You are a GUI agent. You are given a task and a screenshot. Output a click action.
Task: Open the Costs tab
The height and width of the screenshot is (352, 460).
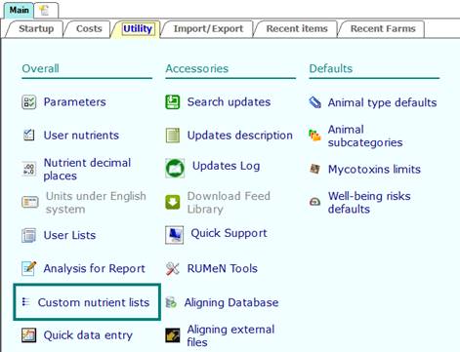[x=89, y=28]
